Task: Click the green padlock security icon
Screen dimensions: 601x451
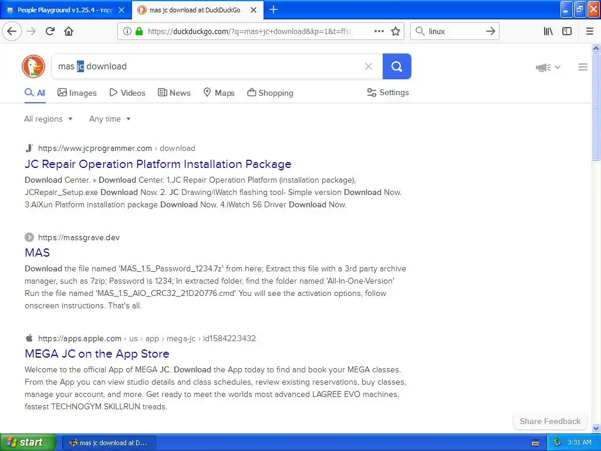Action: [x=139, y=31]
